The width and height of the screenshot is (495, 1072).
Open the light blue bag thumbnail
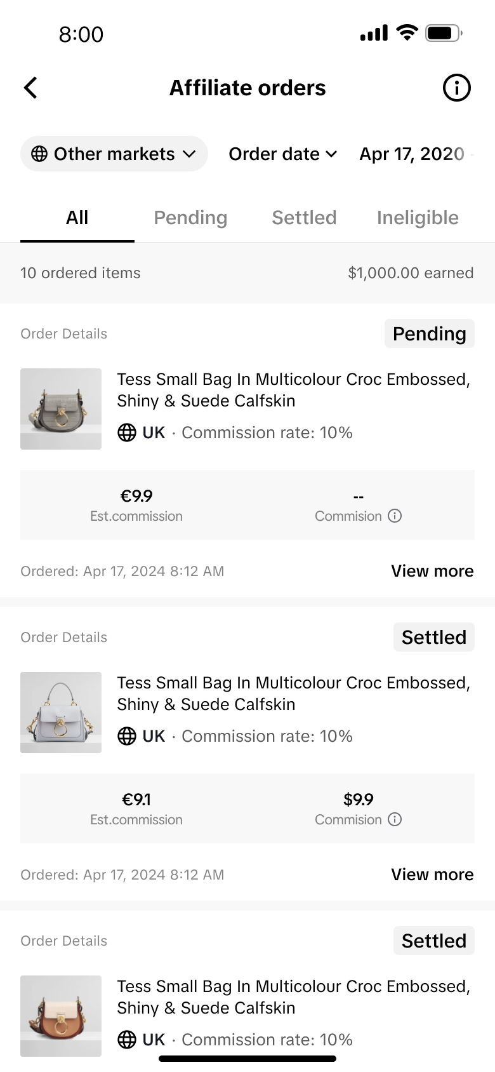tap(61, 713)
